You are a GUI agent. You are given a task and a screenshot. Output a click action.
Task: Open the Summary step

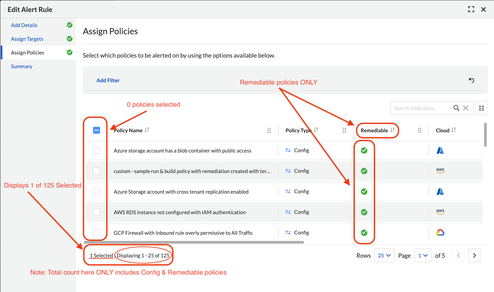pos(22,66)
